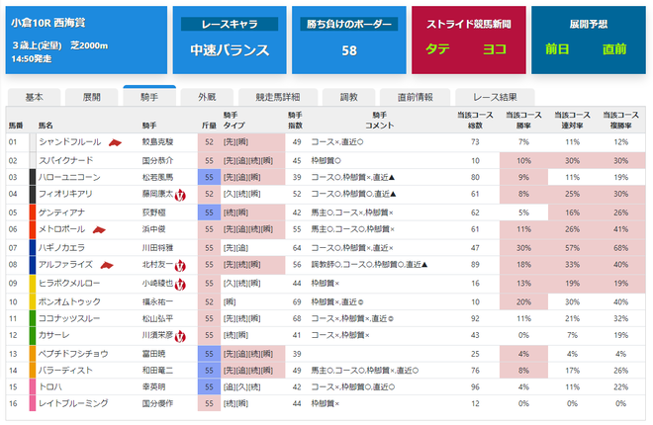Open ヨコ view of ストライド競馬新聞
Viewport: 653px width, 425px height.
click(x=495, y=49)
